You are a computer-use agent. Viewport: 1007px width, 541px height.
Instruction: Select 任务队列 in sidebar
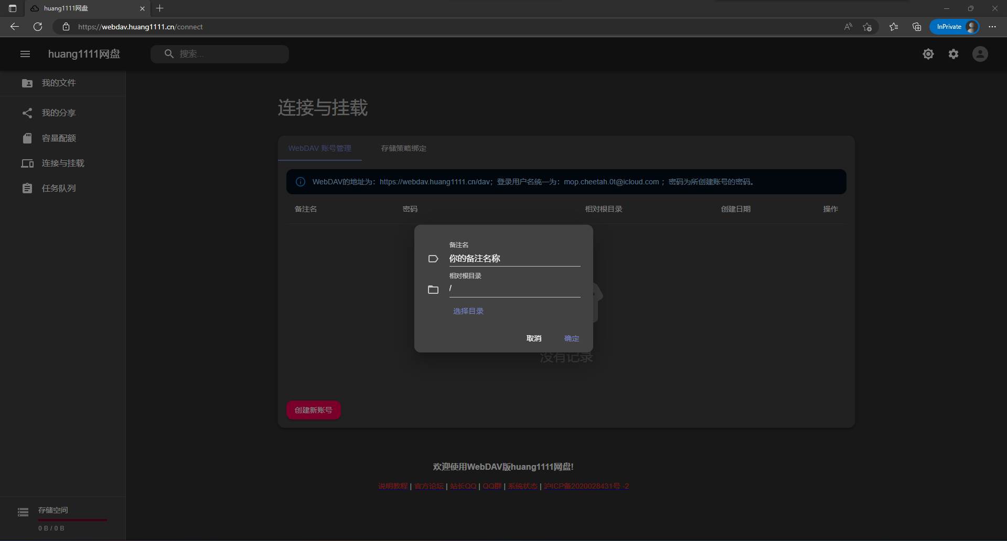[59, 189]
